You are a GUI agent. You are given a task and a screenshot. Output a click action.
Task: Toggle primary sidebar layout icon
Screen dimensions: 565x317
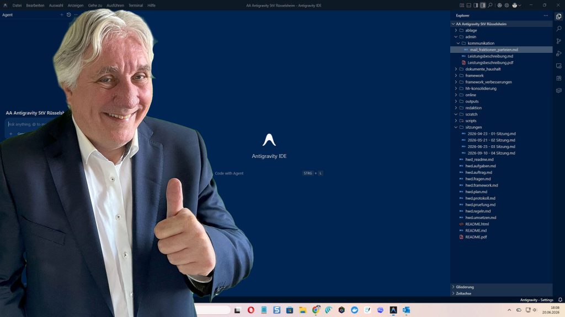[476, 6]
